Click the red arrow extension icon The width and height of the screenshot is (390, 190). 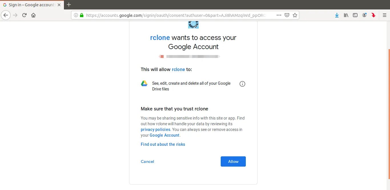pyautogui.click(x=373, y=15)
